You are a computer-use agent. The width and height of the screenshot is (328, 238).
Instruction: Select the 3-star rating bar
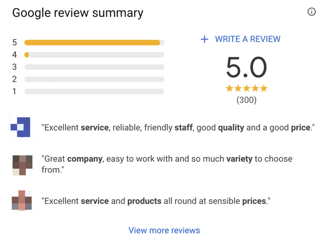[94, 67]
